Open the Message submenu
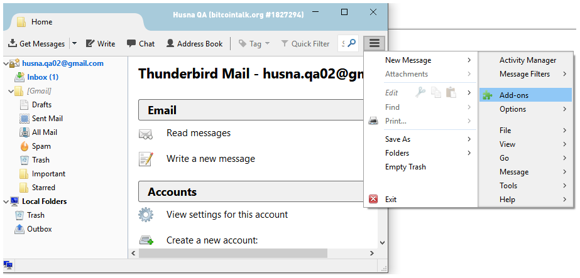Viewport: 580px width, 278px height. [x=525, y=172]
